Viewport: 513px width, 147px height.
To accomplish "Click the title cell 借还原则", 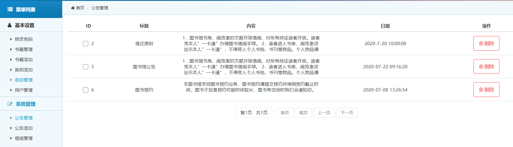I will (144, 43).
